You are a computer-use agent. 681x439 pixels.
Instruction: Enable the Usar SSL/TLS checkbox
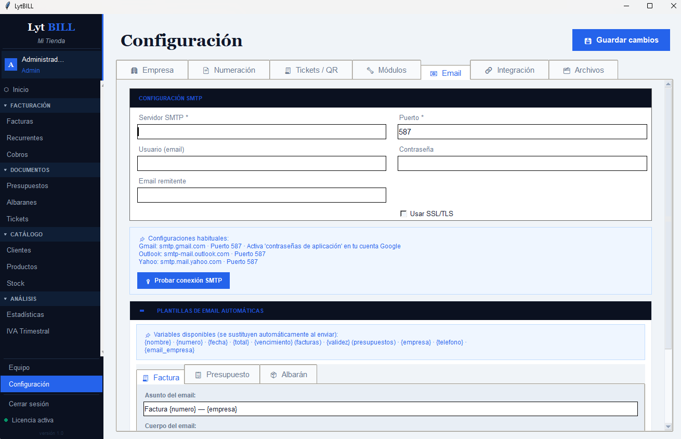[x=403, y=214]
